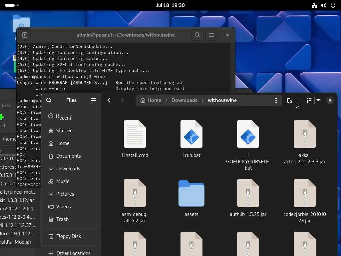Click the green add icon in background window
Viewport: 341px width, 256px height.
click(2, 117)
